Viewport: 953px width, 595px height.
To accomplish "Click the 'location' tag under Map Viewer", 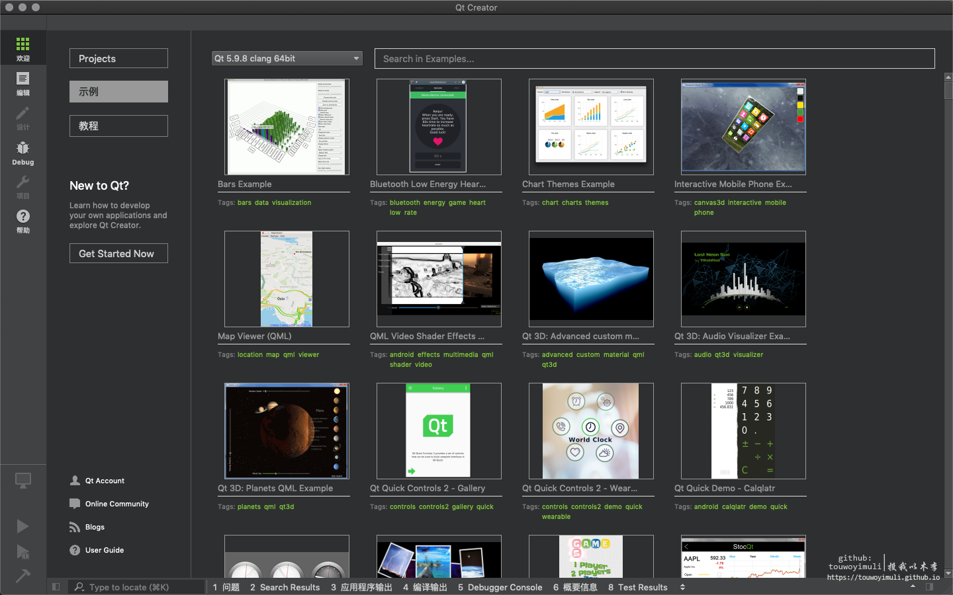I will [250, 355].
